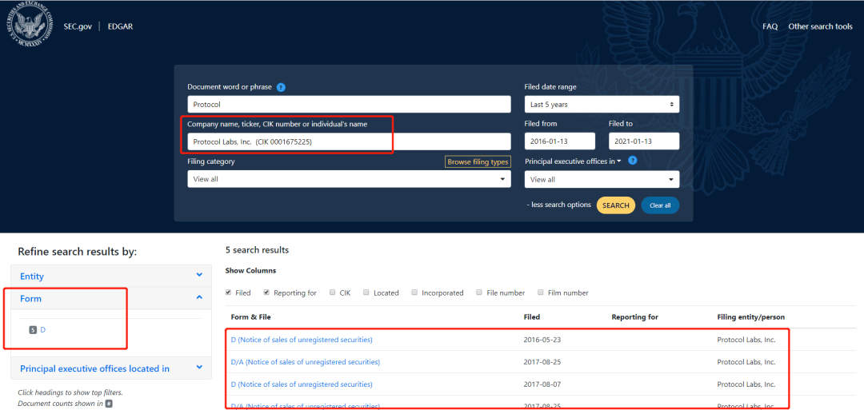Collapse the Form filter section
864x410 pixels.
coord(110,298)
